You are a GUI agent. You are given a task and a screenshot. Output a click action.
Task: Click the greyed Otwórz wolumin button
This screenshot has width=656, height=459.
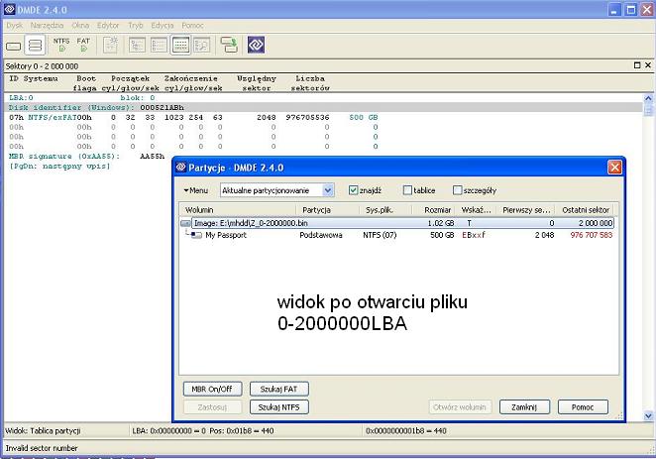pos(460,406)
